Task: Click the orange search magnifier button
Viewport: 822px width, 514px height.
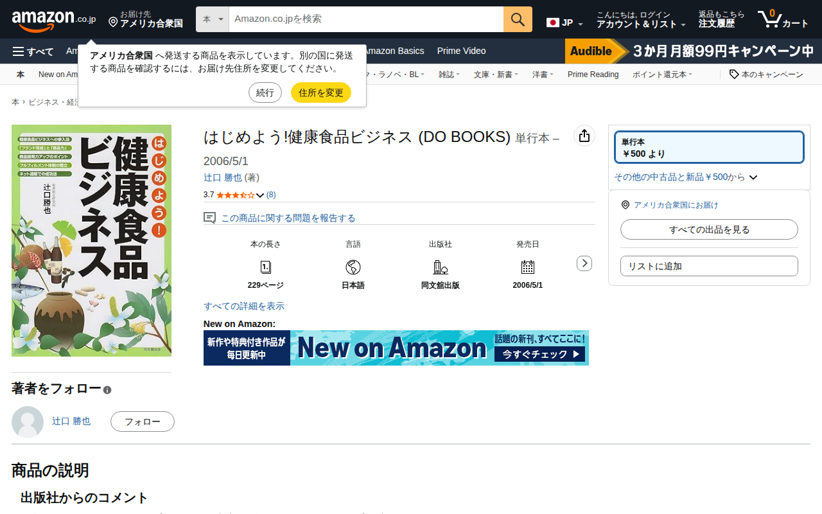Action: pyautogui.click(x=518, y=19)
